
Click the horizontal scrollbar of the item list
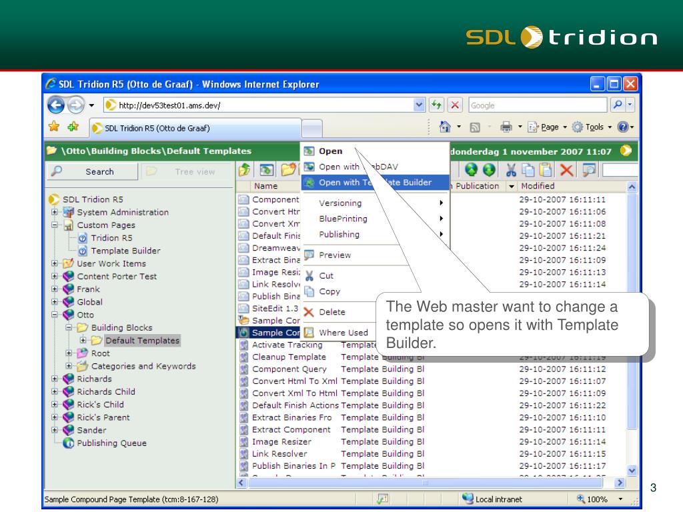click(x=425, y=483)
